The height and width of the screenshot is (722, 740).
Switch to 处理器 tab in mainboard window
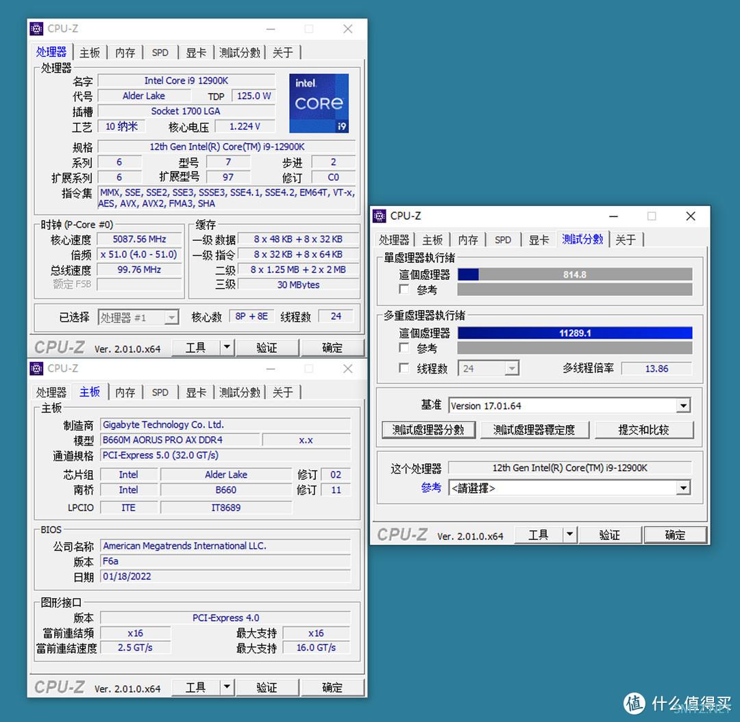click(51, 392)
